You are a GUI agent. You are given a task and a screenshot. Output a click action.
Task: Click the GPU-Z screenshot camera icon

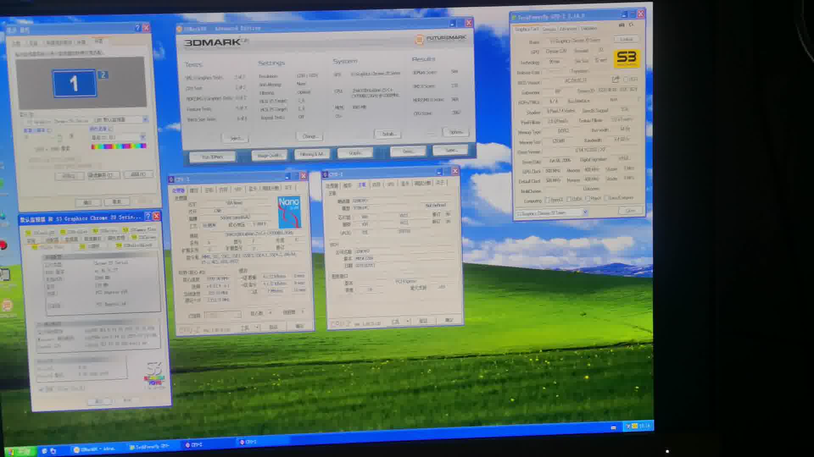[x=622, y=25]
